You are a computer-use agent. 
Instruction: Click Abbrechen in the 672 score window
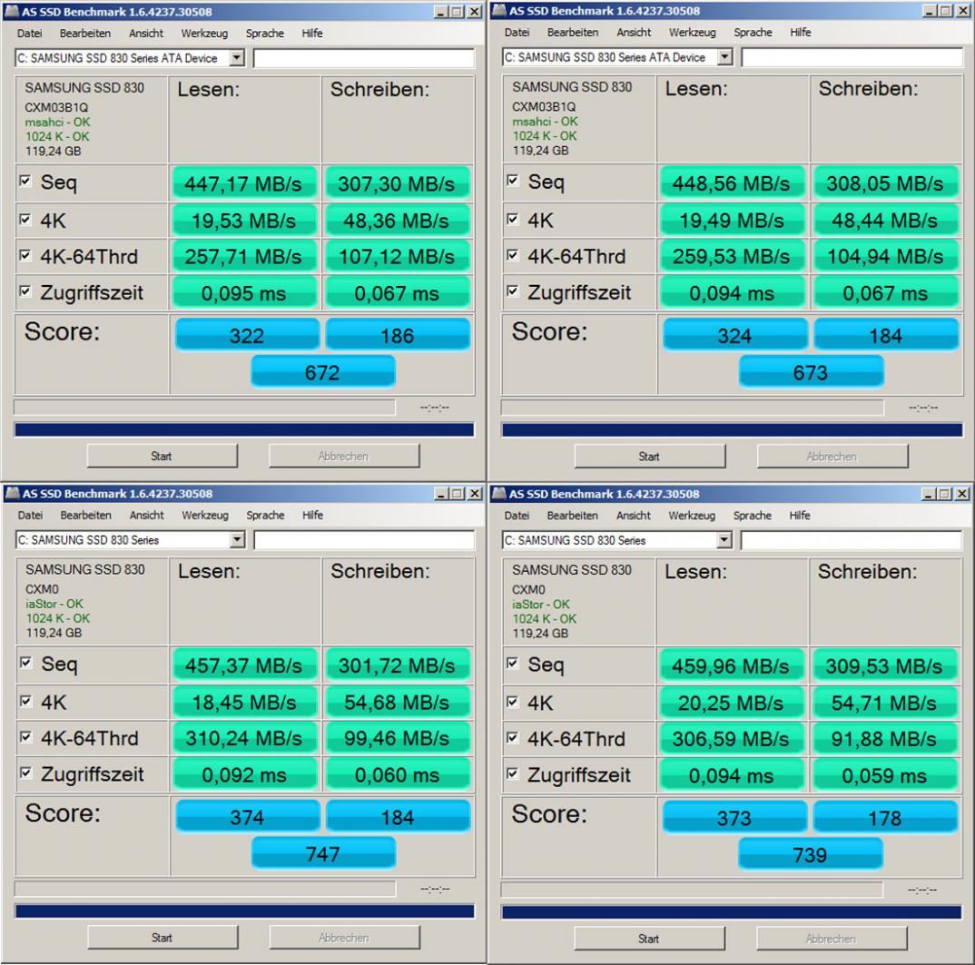click(x=344, y=456)
